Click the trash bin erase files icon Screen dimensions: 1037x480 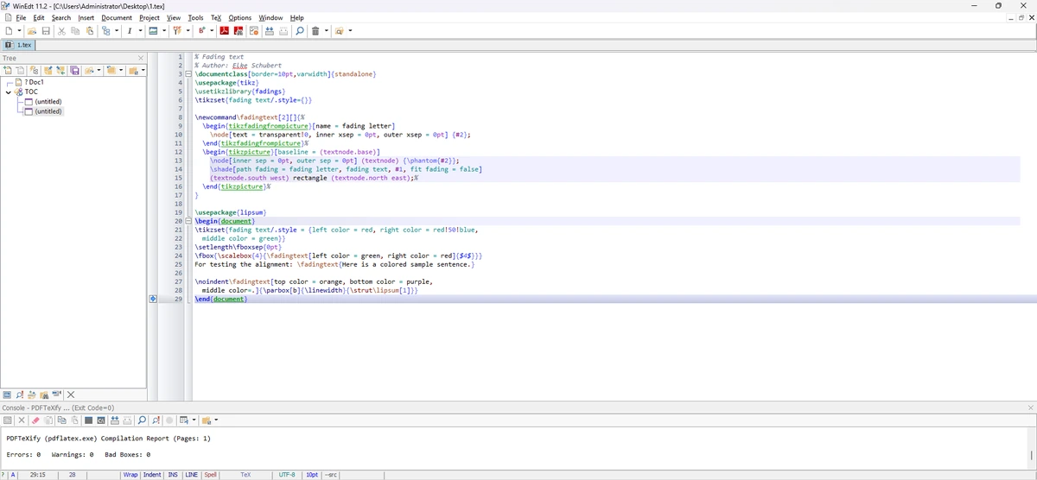pos(315,31)
